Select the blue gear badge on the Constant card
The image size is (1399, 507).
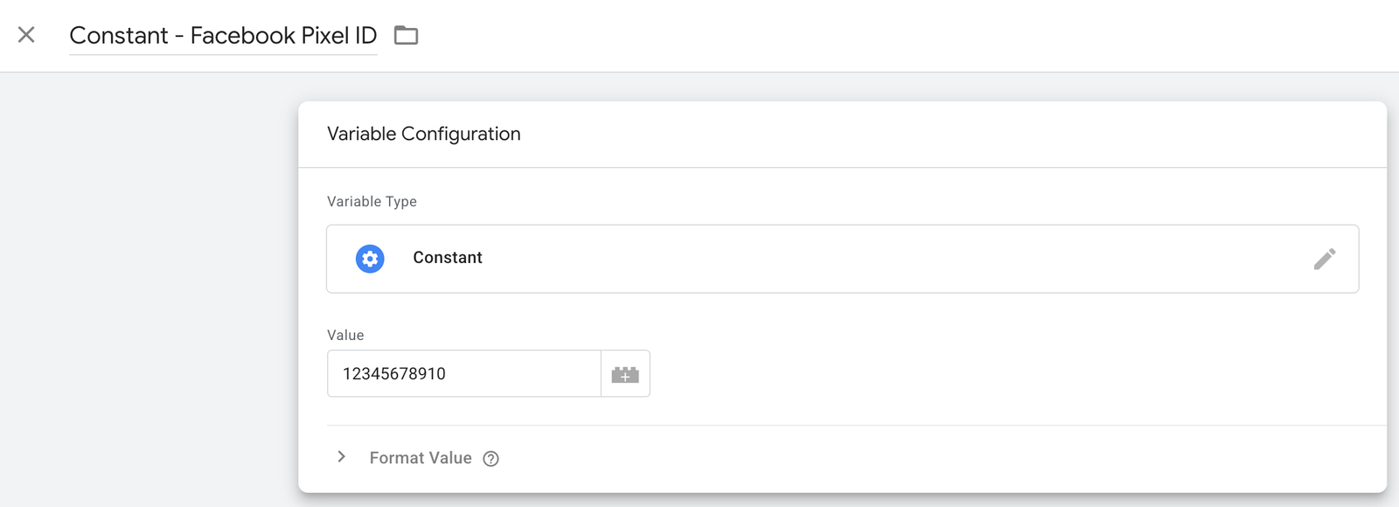click(370, 259)
